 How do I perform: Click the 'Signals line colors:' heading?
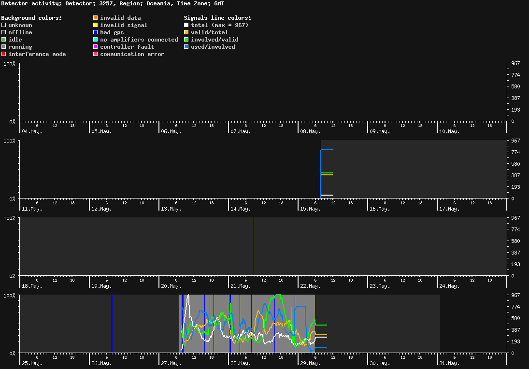[217, 18]
